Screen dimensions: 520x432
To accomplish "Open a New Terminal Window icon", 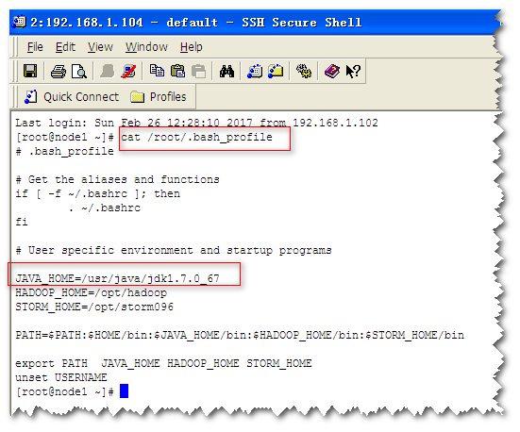I will pos(255,71).
